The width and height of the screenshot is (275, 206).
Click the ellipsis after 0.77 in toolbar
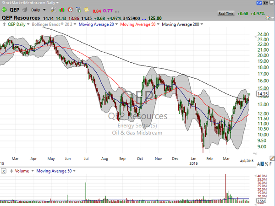point(117,11)
